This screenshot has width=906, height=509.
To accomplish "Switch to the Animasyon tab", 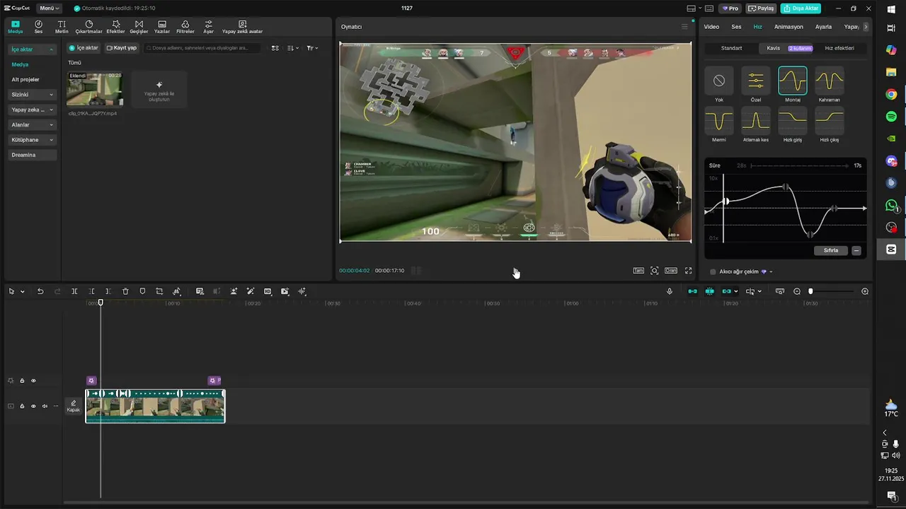I will 789,27.
